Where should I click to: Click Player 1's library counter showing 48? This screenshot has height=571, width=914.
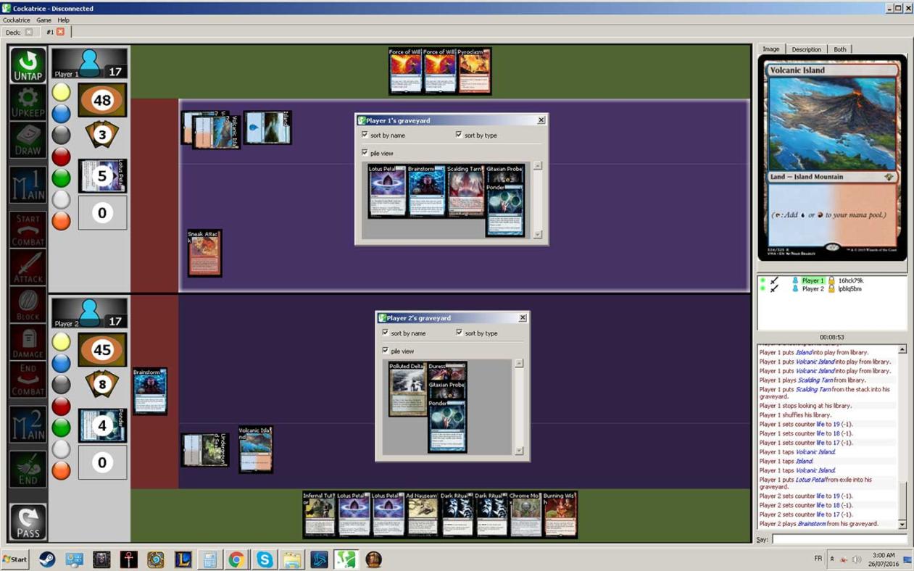102,101
